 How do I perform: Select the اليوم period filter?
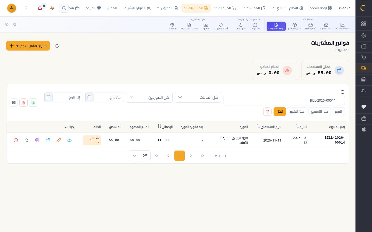point(338,112)
